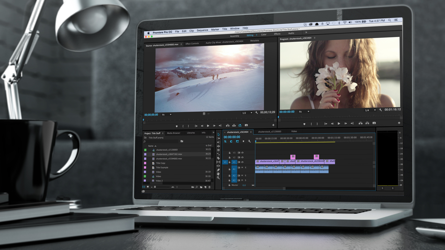Click Lift button in Program monitor
The height and width of the screenshot is (250, 445).
click(360, 123)
